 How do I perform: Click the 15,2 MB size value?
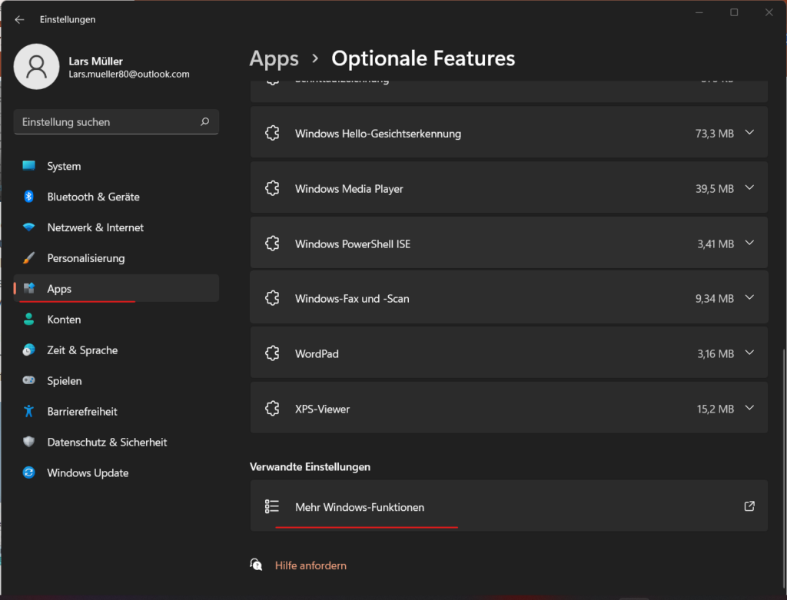point(716,409)
